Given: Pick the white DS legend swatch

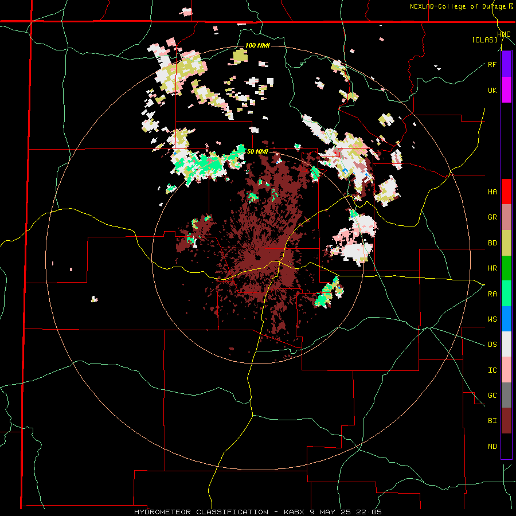Looking at the screenshot, I should [x=506, y=344].
